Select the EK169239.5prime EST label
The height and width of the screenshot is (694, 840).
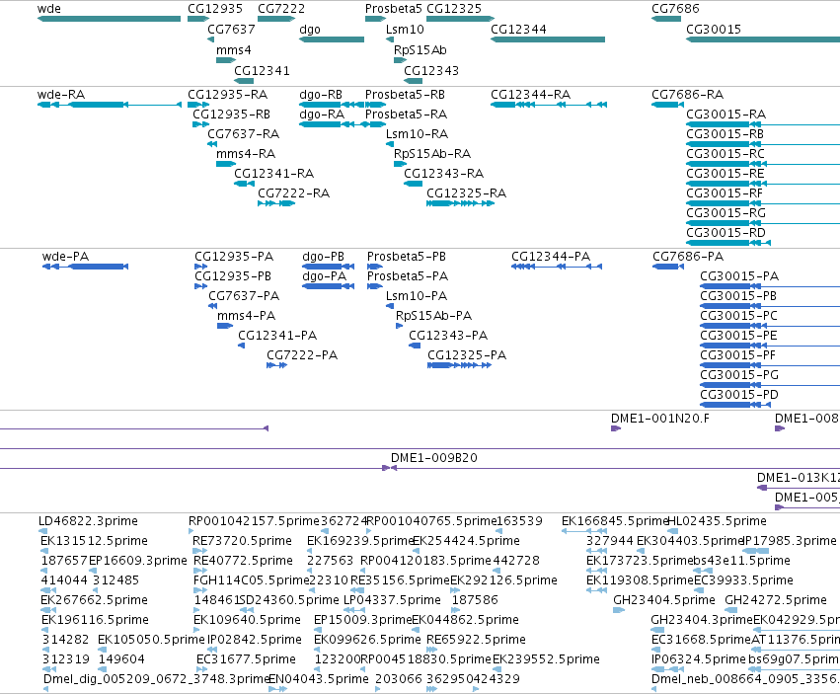point(360,541)
